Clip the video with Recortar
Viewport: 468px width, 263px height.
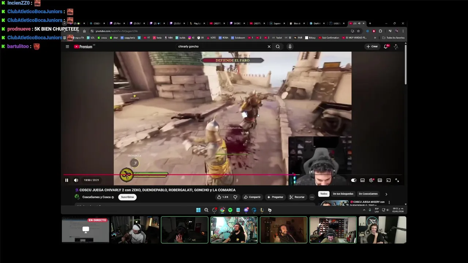click(297, 197)
